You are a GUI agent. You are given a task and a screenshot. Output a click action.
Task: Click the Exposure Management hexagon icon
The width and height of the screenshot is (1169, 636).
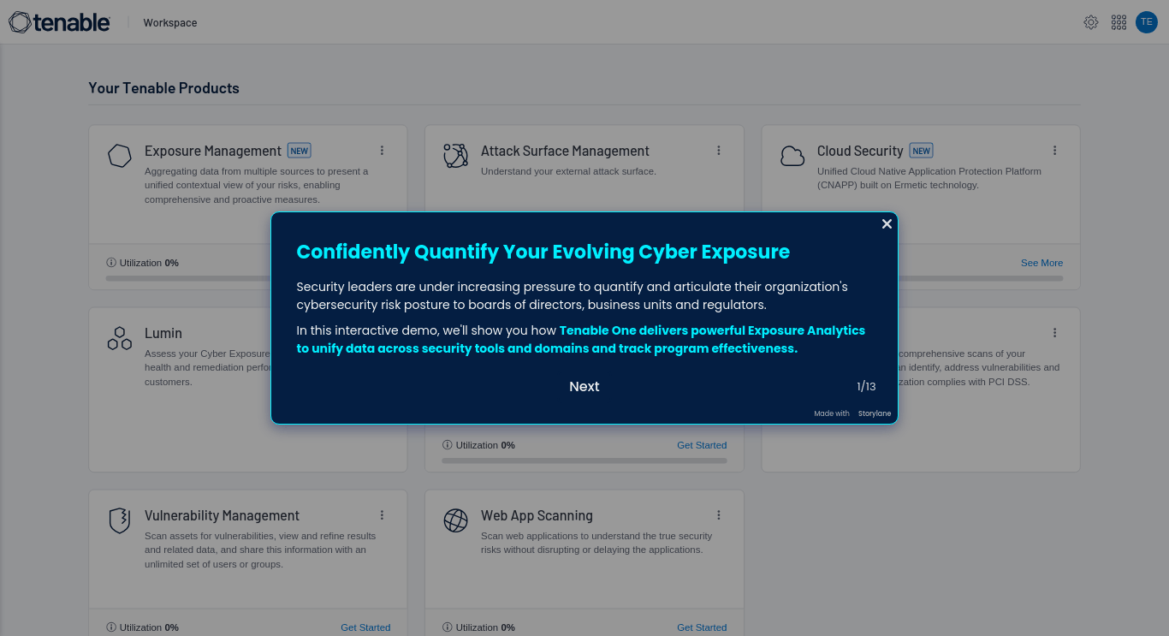(120, 156)
